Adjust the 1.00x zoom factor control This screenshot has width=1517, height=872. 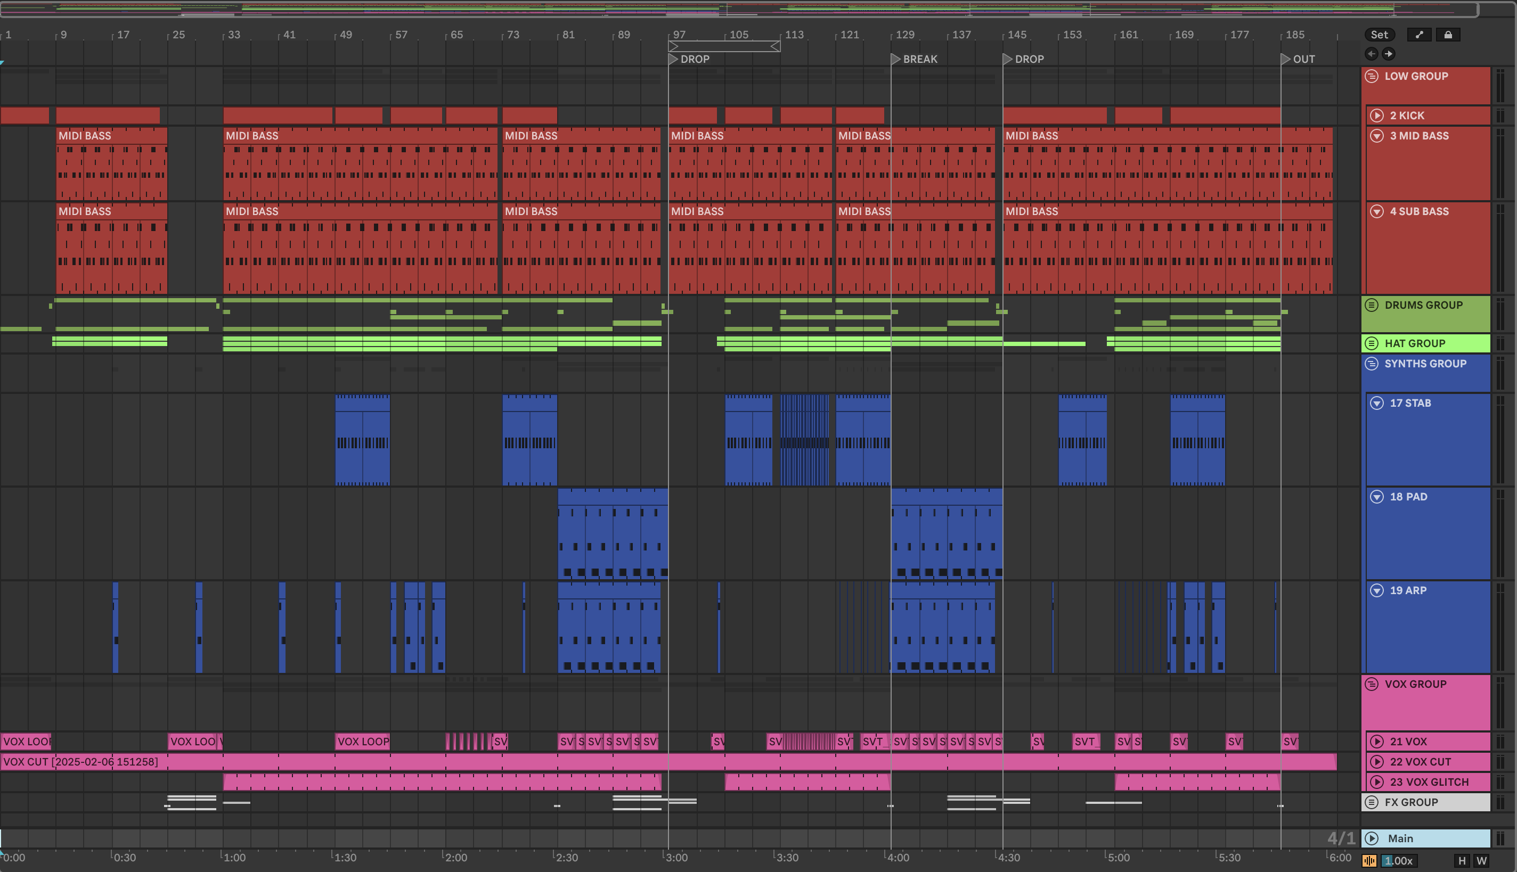click(x=1399, y=861)
